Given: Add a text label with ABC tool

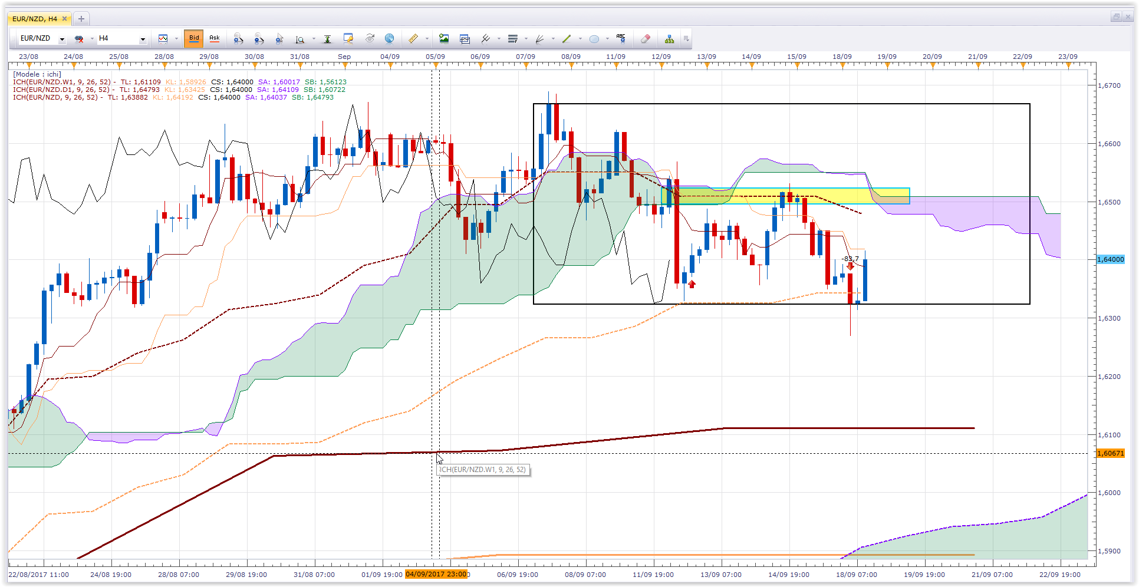Looking at the screenshot, I should click(621, 38).
